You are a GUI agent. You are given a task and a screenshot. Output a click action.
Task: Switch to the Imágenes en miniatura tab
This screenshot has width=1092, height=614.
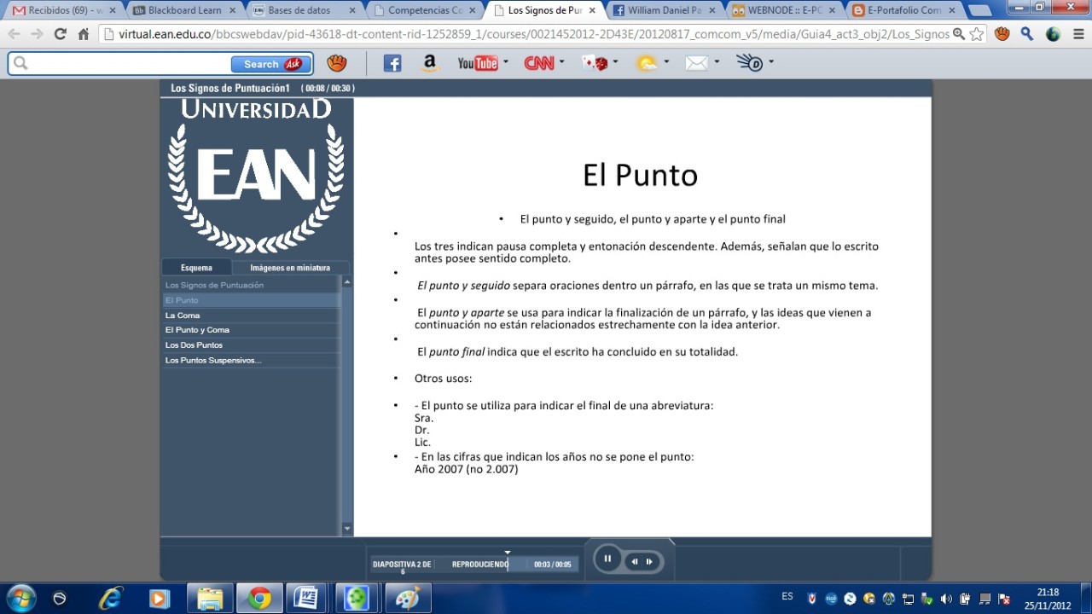(x=290, y=268)
